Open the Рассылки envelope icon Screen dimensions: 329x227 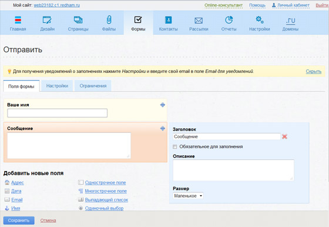[x=199, y=21]
